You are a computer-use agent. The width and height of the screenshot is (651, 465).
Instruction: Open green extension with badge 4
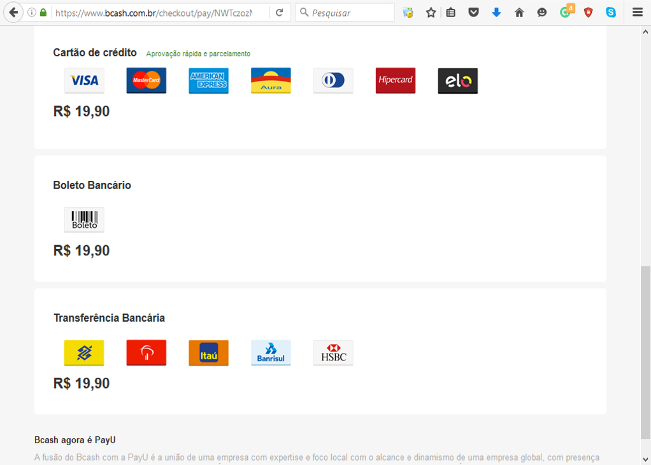coord(566,11)
